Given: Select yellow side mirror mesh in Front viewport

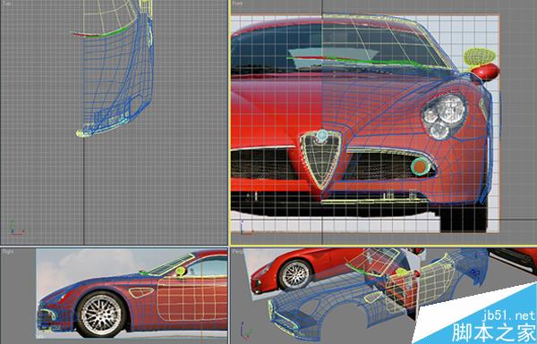Looking at the screenshot, I should (479, 57).
